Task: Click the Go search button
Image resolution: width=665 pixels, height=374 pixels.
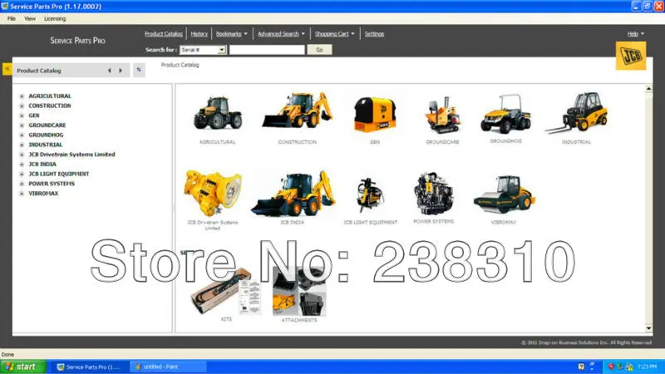Action: tap(319, 50)
